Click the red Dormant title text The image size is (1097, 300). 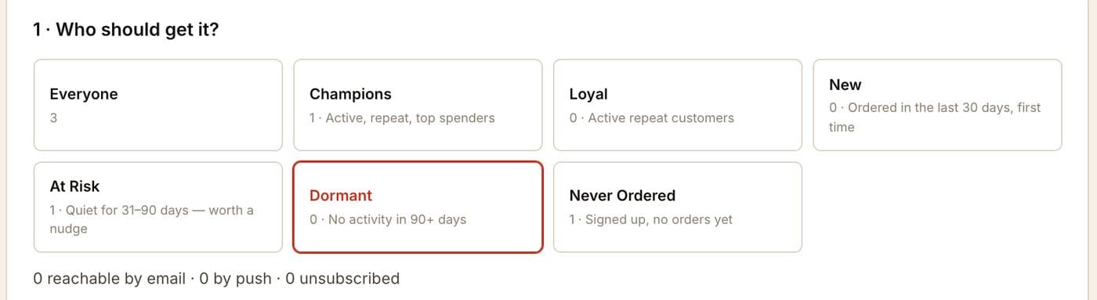[x=341, y=196]
